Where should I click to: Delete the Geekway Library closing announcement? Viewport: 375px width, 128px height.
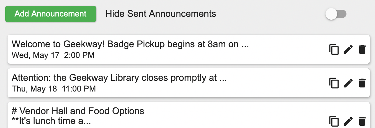pyautogui.click(x=362, y=83)
